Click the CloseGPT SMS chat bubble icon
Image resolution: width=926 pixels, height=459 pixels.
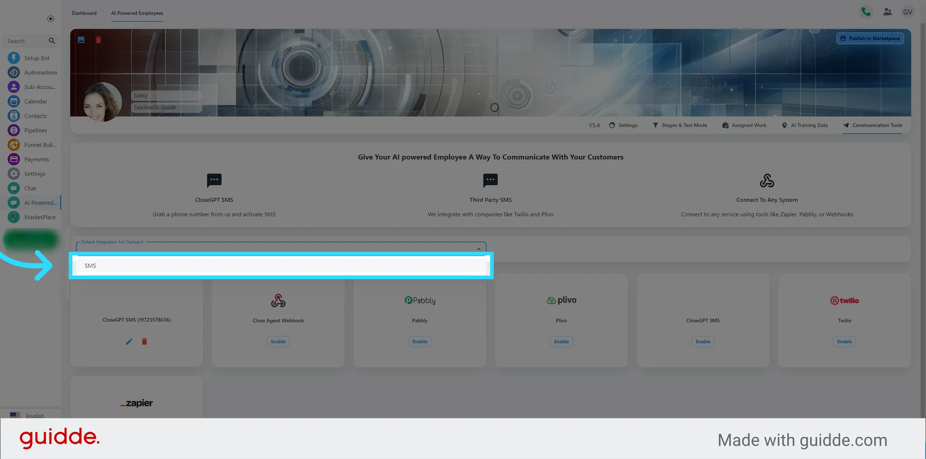(214, 180)
